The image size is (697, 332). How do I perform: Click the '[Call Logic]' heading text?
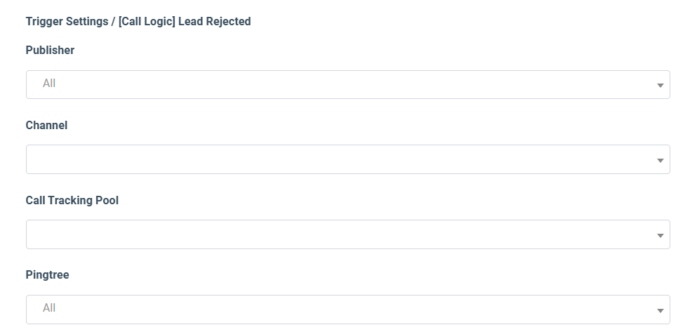tap(147, 22)
